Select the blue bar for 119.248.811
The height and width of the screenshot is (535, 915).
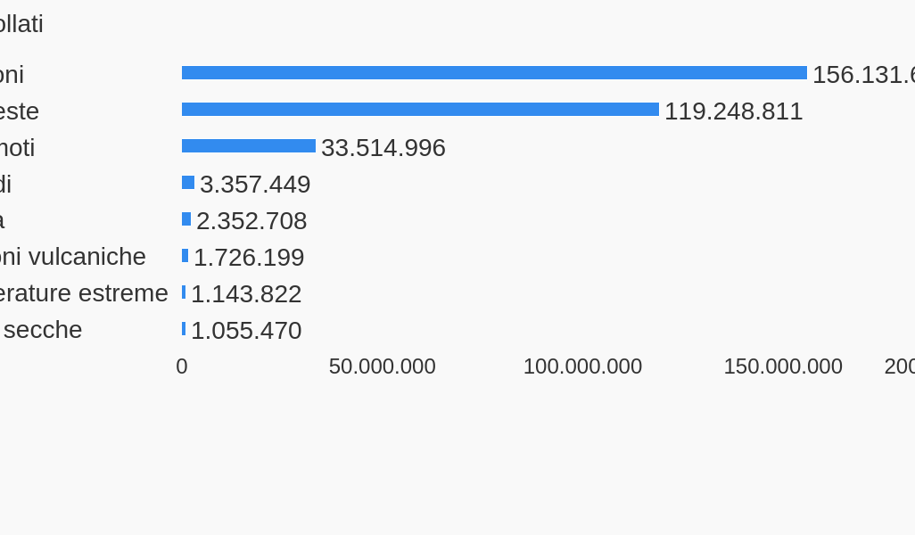pos(420,110)
